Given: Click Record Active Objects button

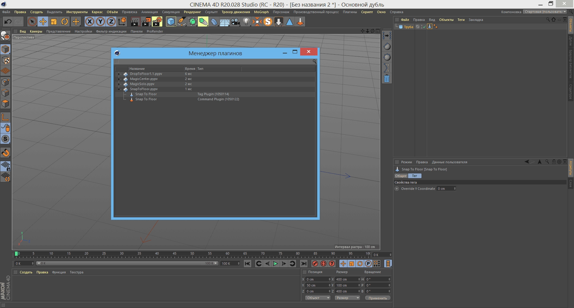Looking at the screenshot, I should [315, 264].
